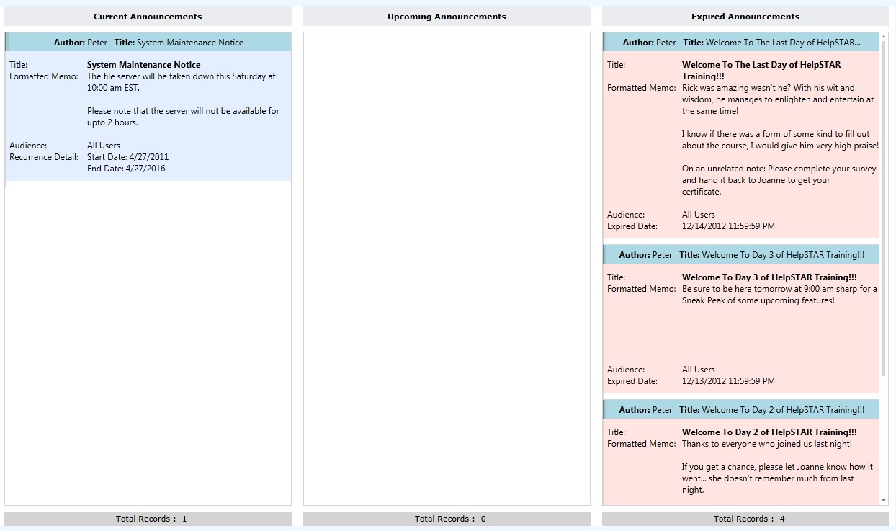Open the Last Day of HelpSTAR announcement header
The image size is (896, 531).
[x=741, y=43]
